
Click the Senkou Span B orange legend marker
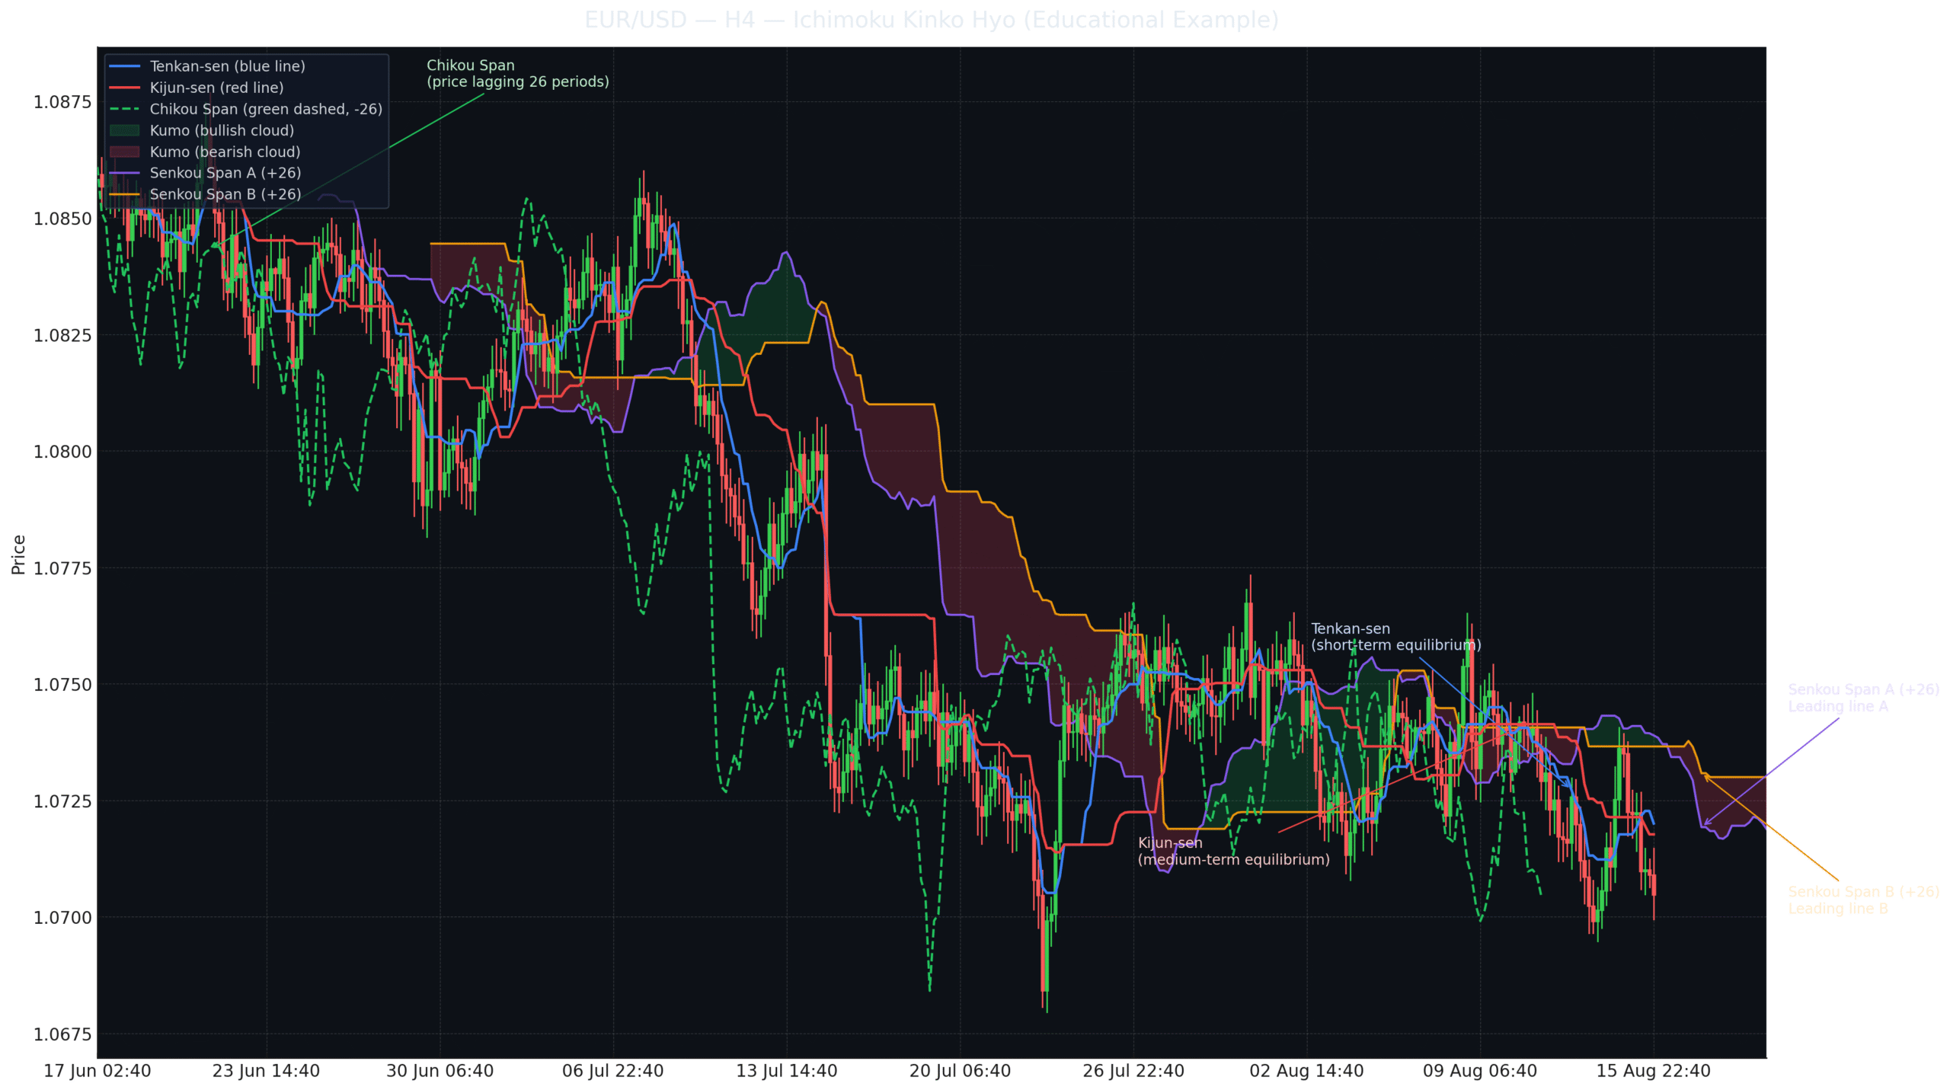tap(126, 194)
